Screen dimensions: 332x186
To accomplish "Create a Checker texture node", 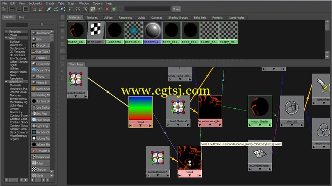I will pyautogui.click(x=40, y=169).
